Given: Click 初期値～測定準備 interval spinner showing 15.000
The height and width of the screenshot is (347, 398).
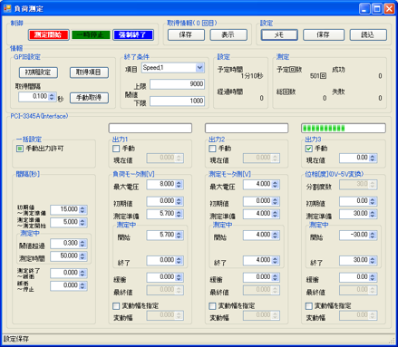Looking at the screenshot, I should pos(69,209).
